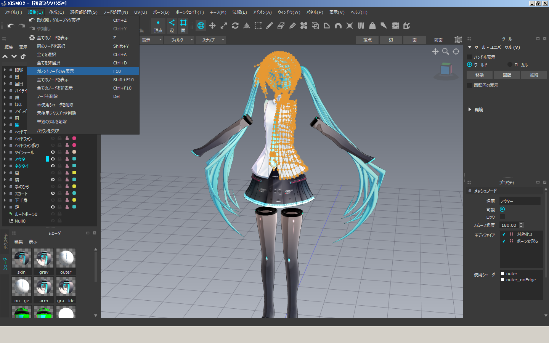
Task: Click the 拡縮 button in tool panel
Action: tap(534, 75)
